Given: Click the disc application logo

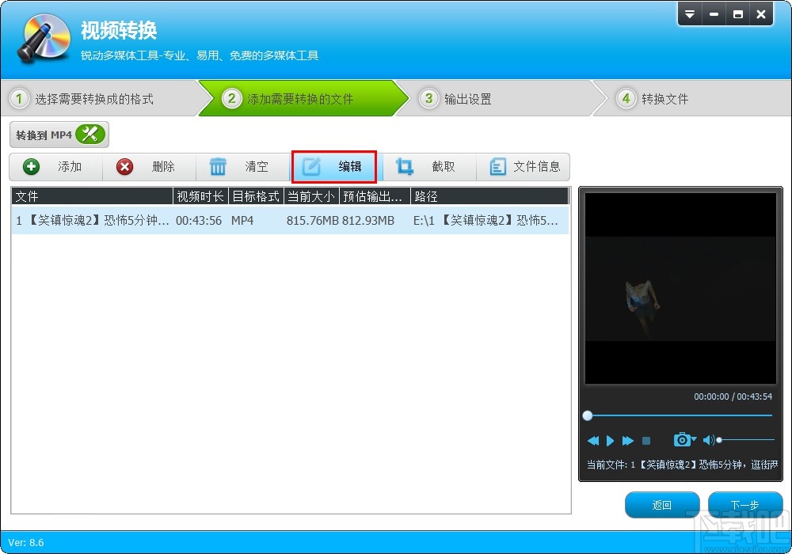Looking at the screenshot, I should point(44,38).
